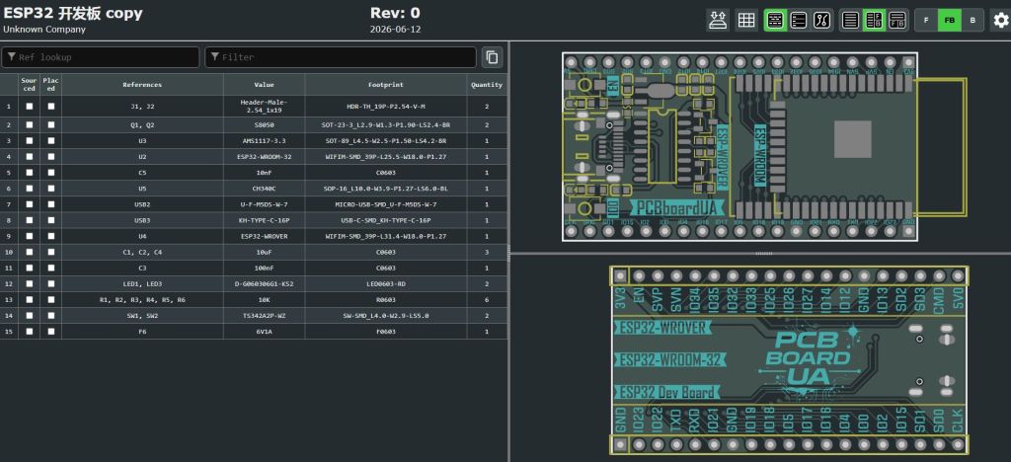The width and height of the screenshot is (1011, 462).
Task: Check Sourced for C5 10nF row
Action: [x=29, y=173]
